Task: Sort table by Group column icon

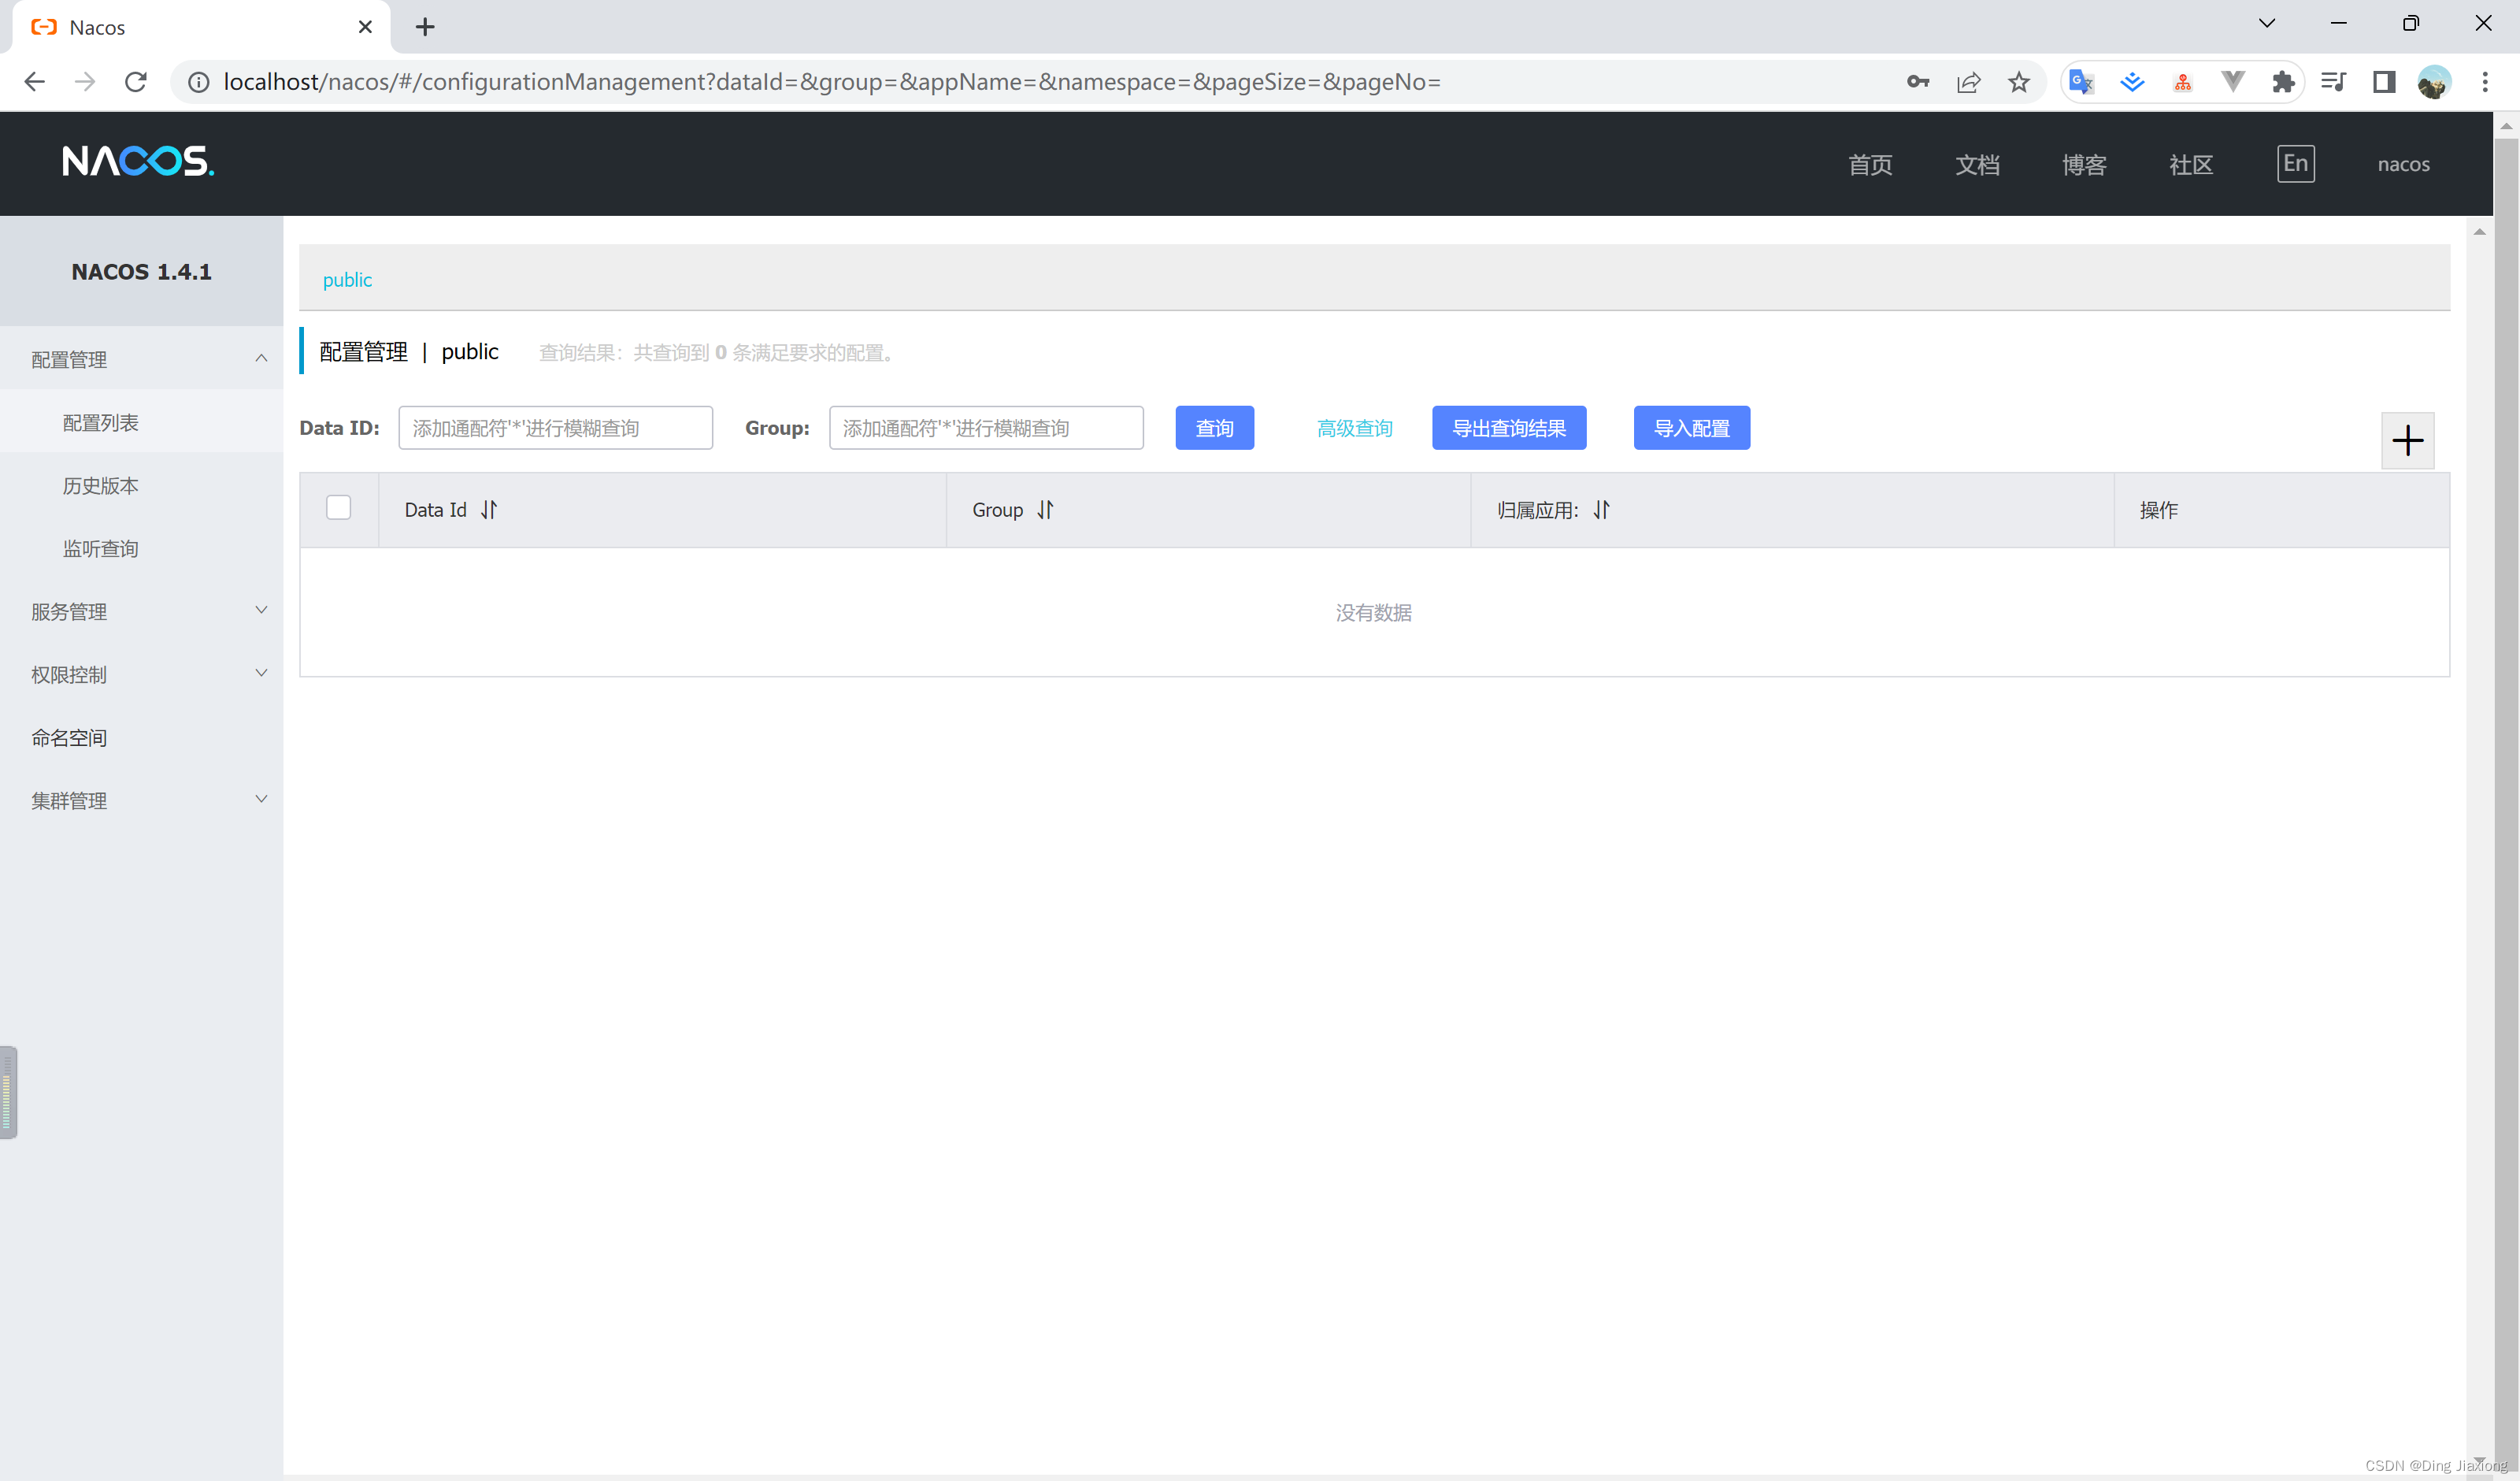Action: [x=1045, y=510]
